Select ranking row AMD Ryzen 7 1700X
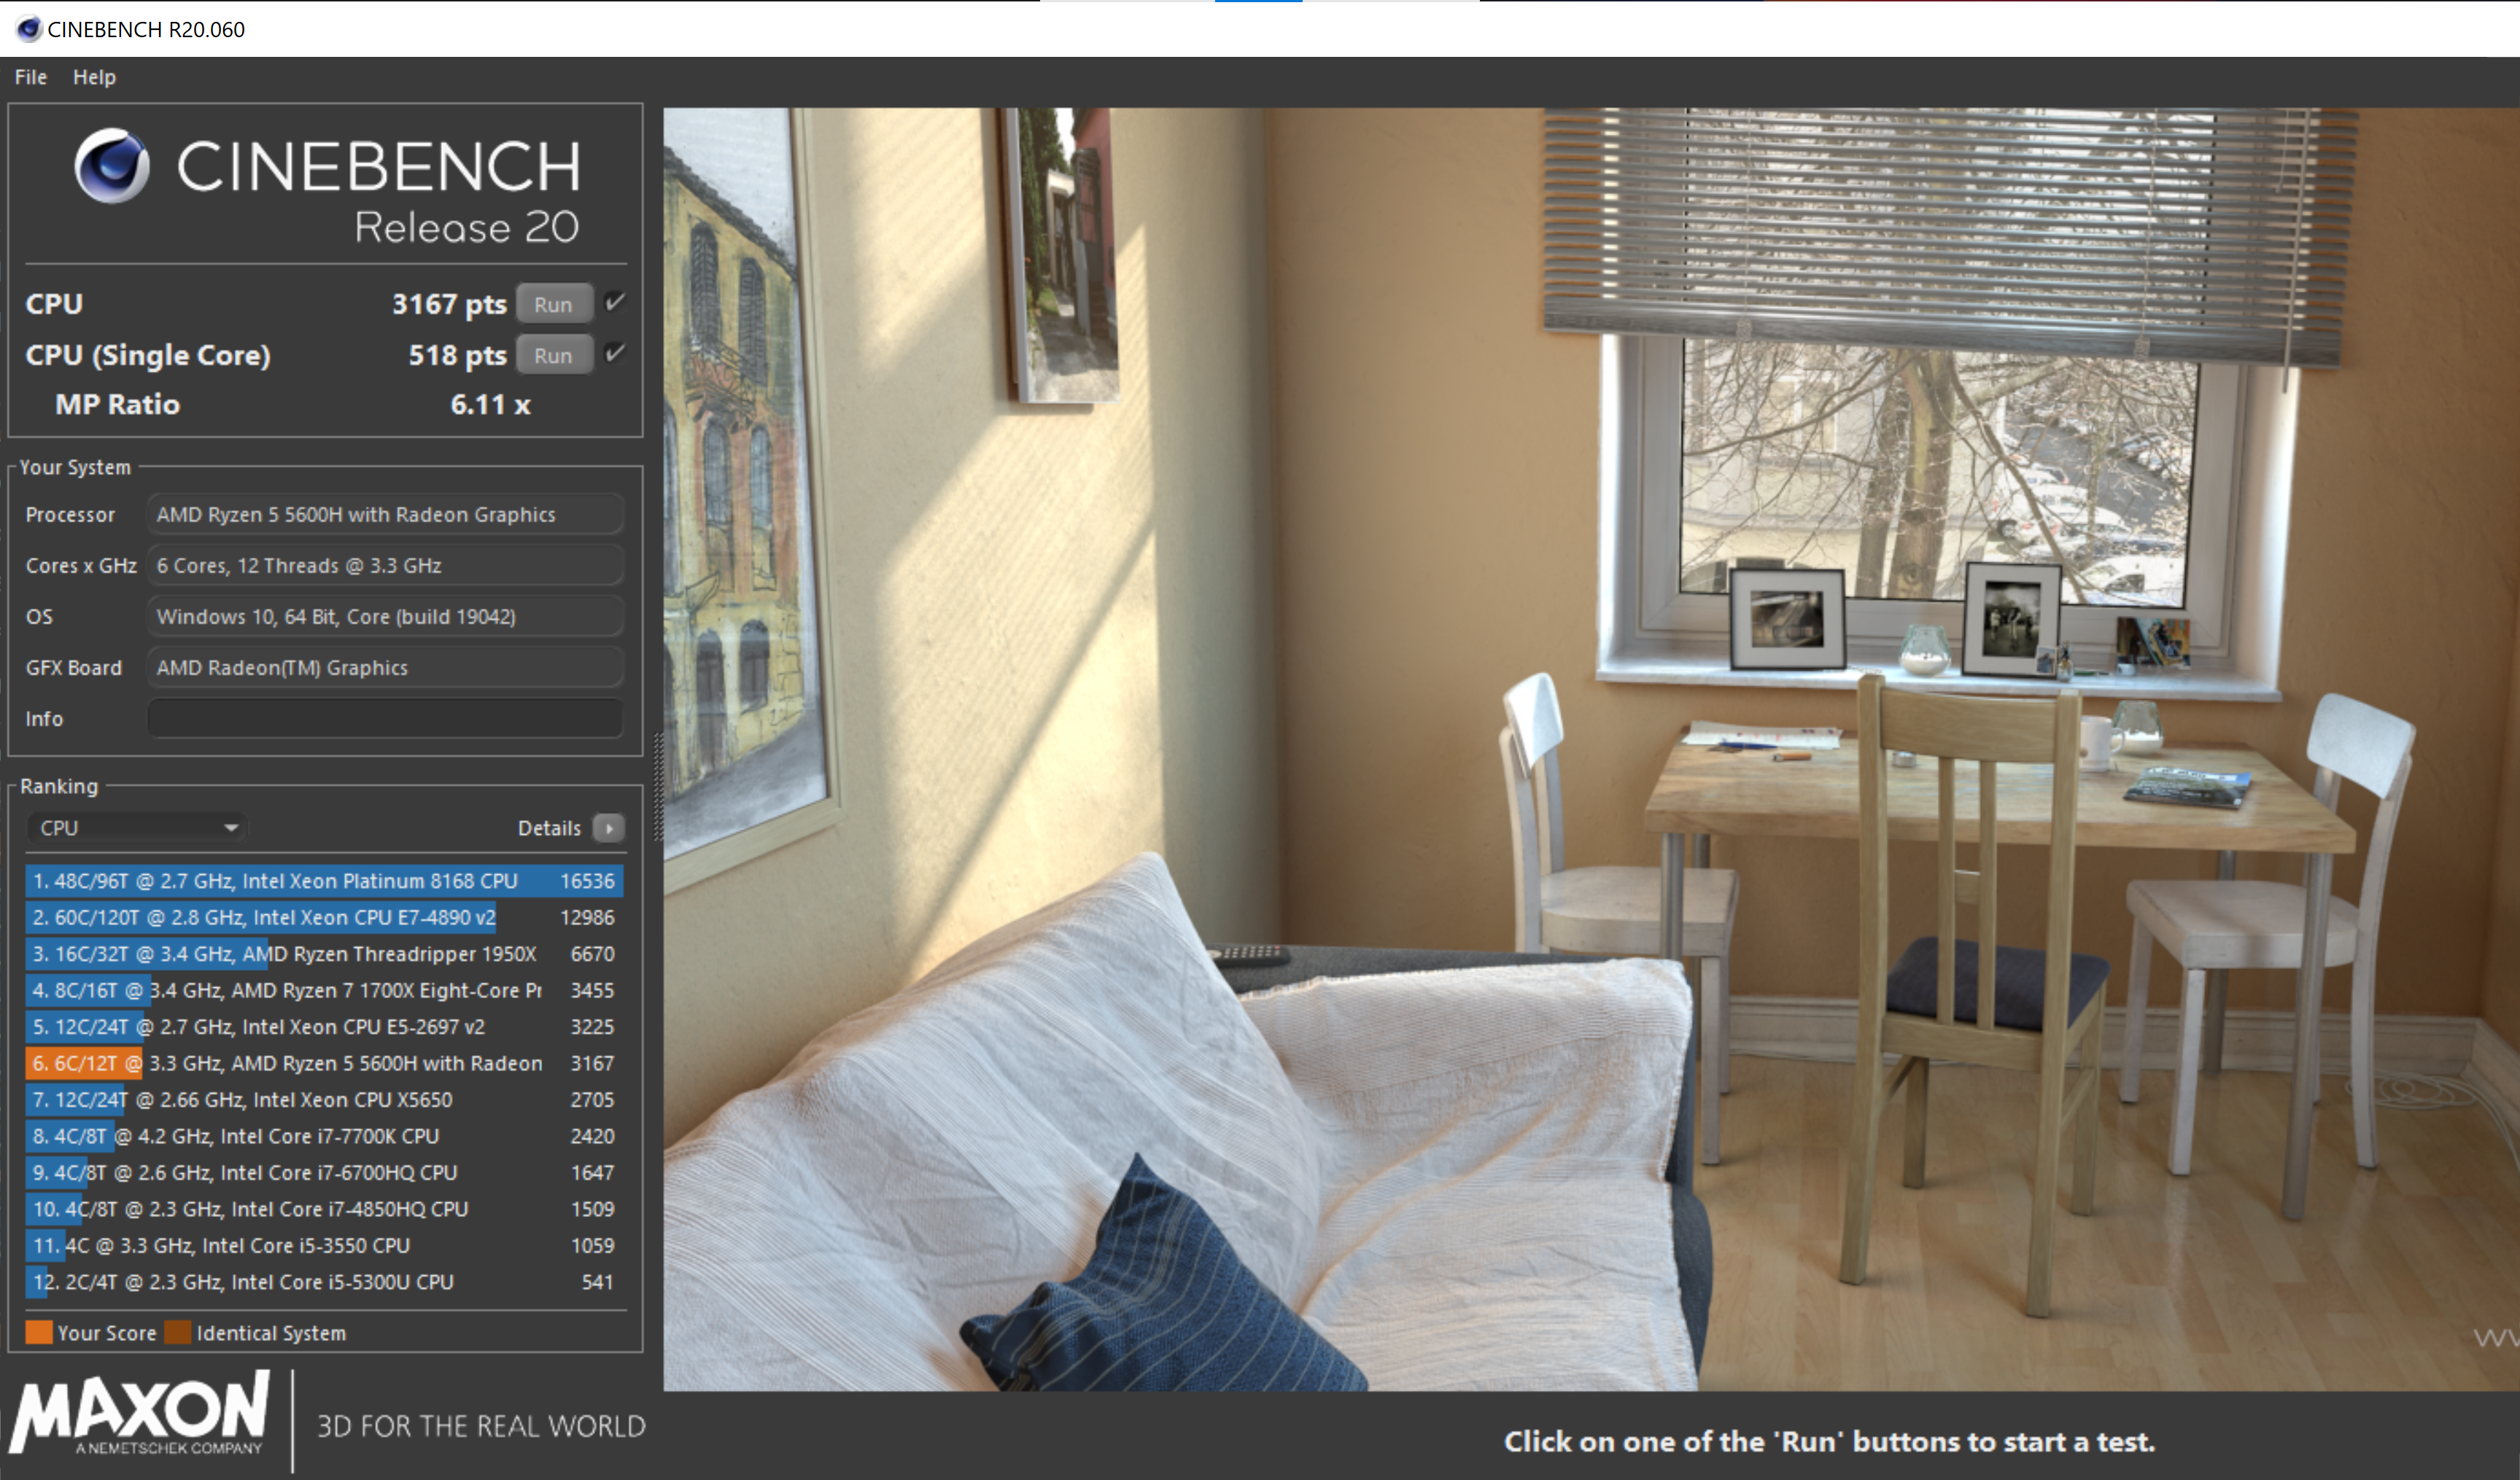The image size is (2520, 1480). [x=324, y=990]
